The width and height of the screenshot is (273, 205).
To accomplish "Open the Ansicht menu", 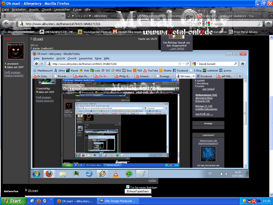I will (34, 10).
